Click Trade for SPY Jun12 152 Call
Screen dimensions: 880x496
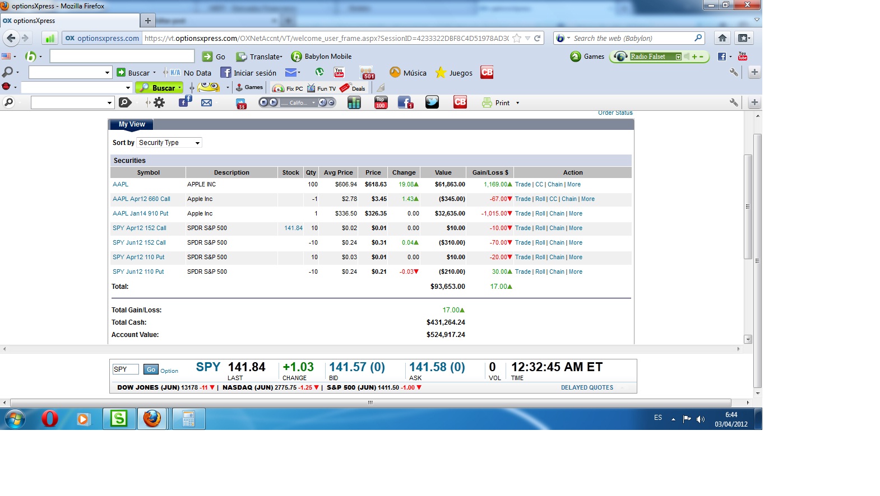coord(523,242)
